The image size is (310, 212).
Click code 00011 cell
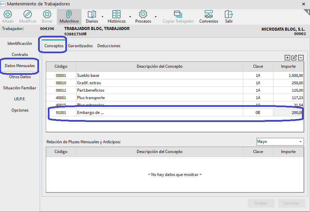pos(61,90)
